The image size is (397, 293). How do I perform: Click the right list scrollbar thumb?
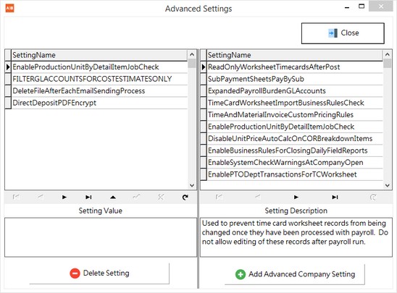point(387,63)
